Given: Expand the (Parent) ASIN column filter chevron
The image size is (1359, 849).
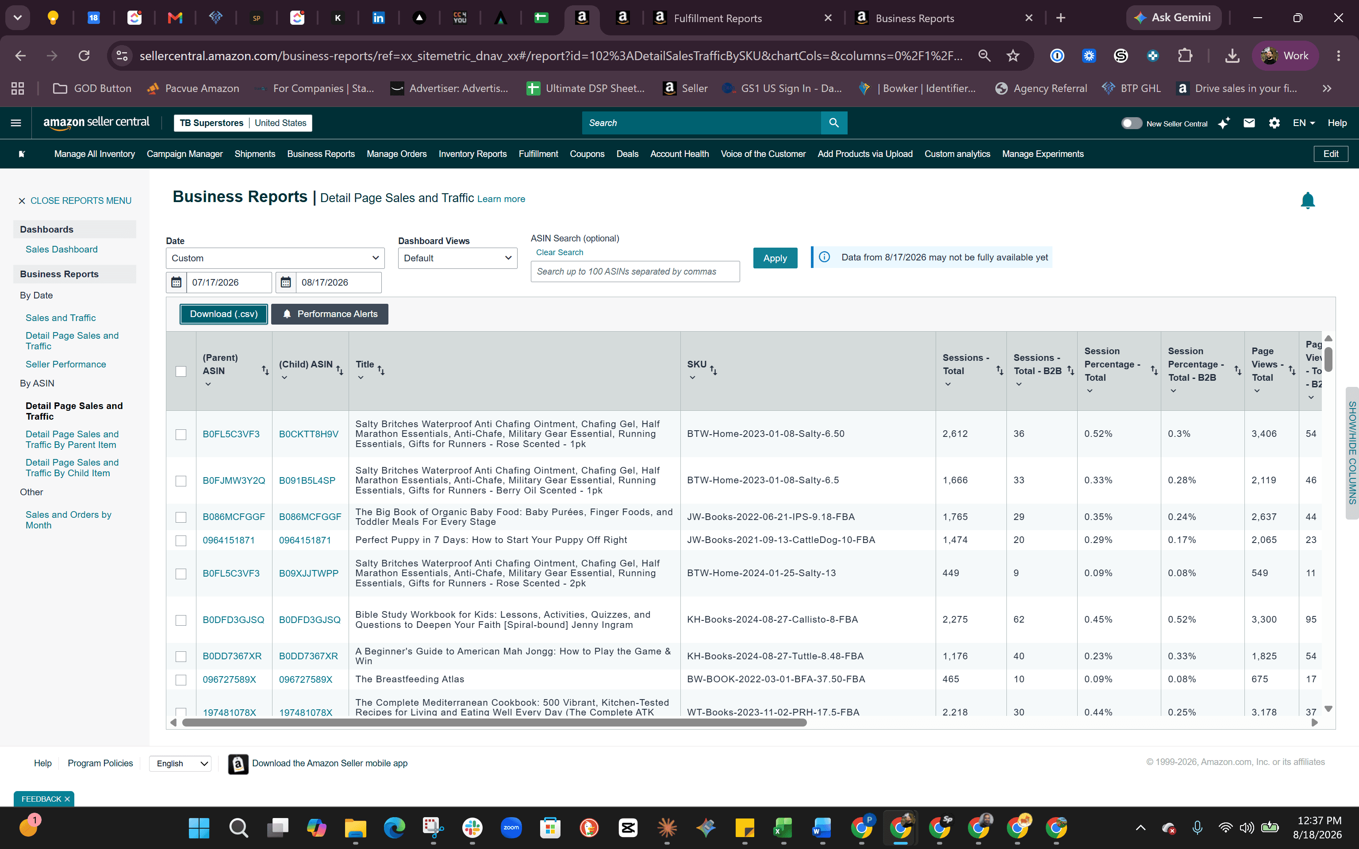Looking at the screenshot, I should (208, 385).
